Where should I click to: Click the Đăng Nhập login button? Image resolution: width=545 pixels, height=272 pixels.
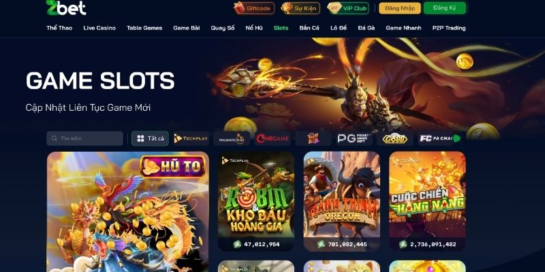pyautogui.click(x=400, y=8)
